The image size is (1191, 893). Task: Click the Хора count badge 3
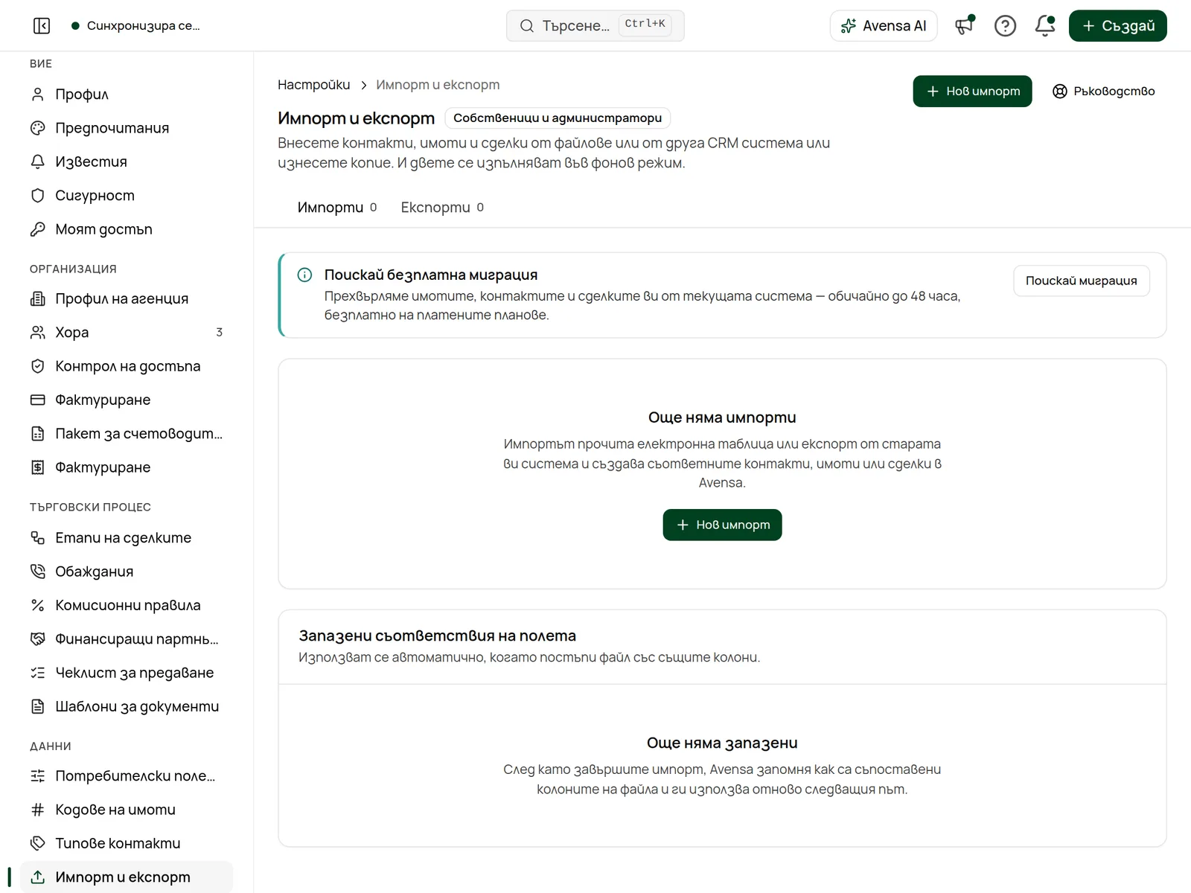coord(219,333)
